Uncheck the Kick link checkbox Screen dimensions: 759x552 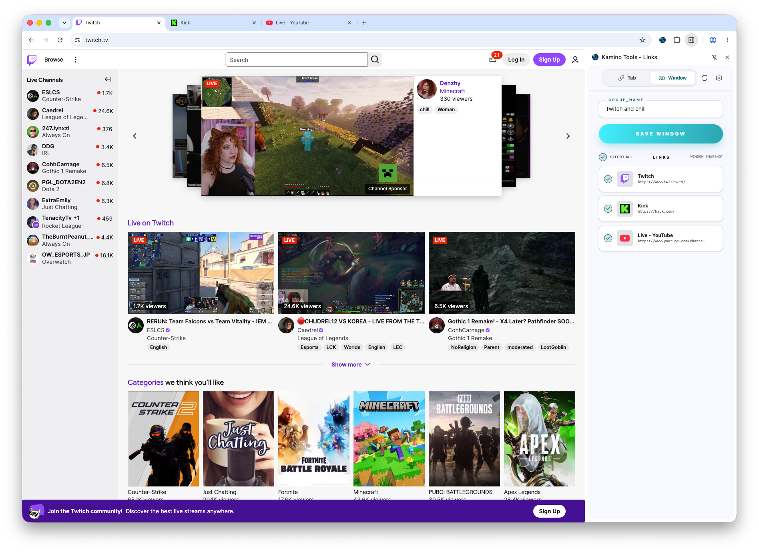coord(608,209)
